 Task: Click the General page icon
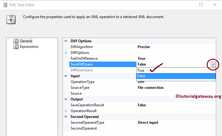pyautogui.click(x=16, y=41)
